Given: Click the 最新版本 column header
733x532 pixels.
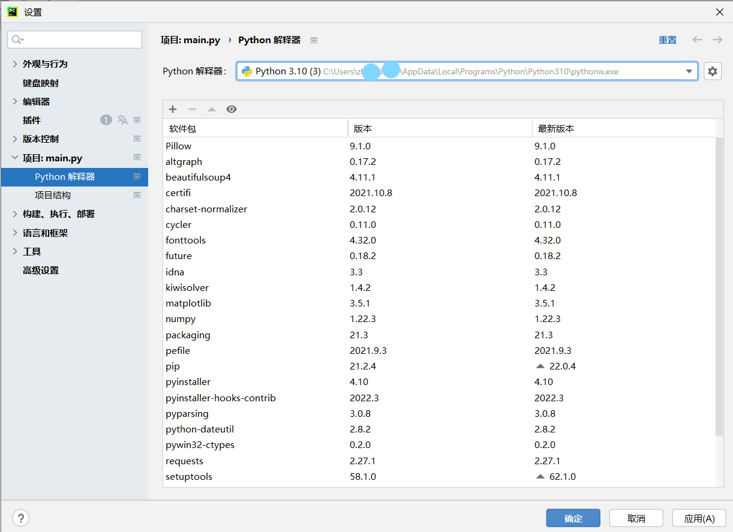Looking at the screenshot, I should 624,128.
